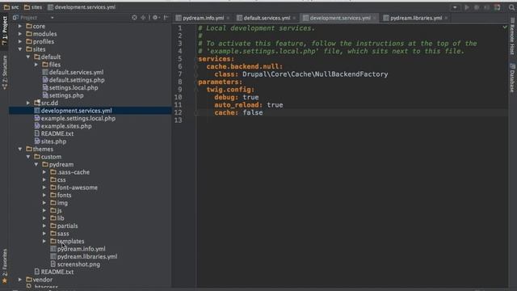Screen dimensions: 517x291
Task: Open the run configuration dropdown
Action: pyautogui.click(x=455, y=7)
